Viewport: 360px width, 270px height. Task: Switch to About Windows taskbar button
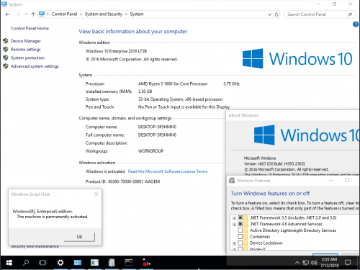94,263
